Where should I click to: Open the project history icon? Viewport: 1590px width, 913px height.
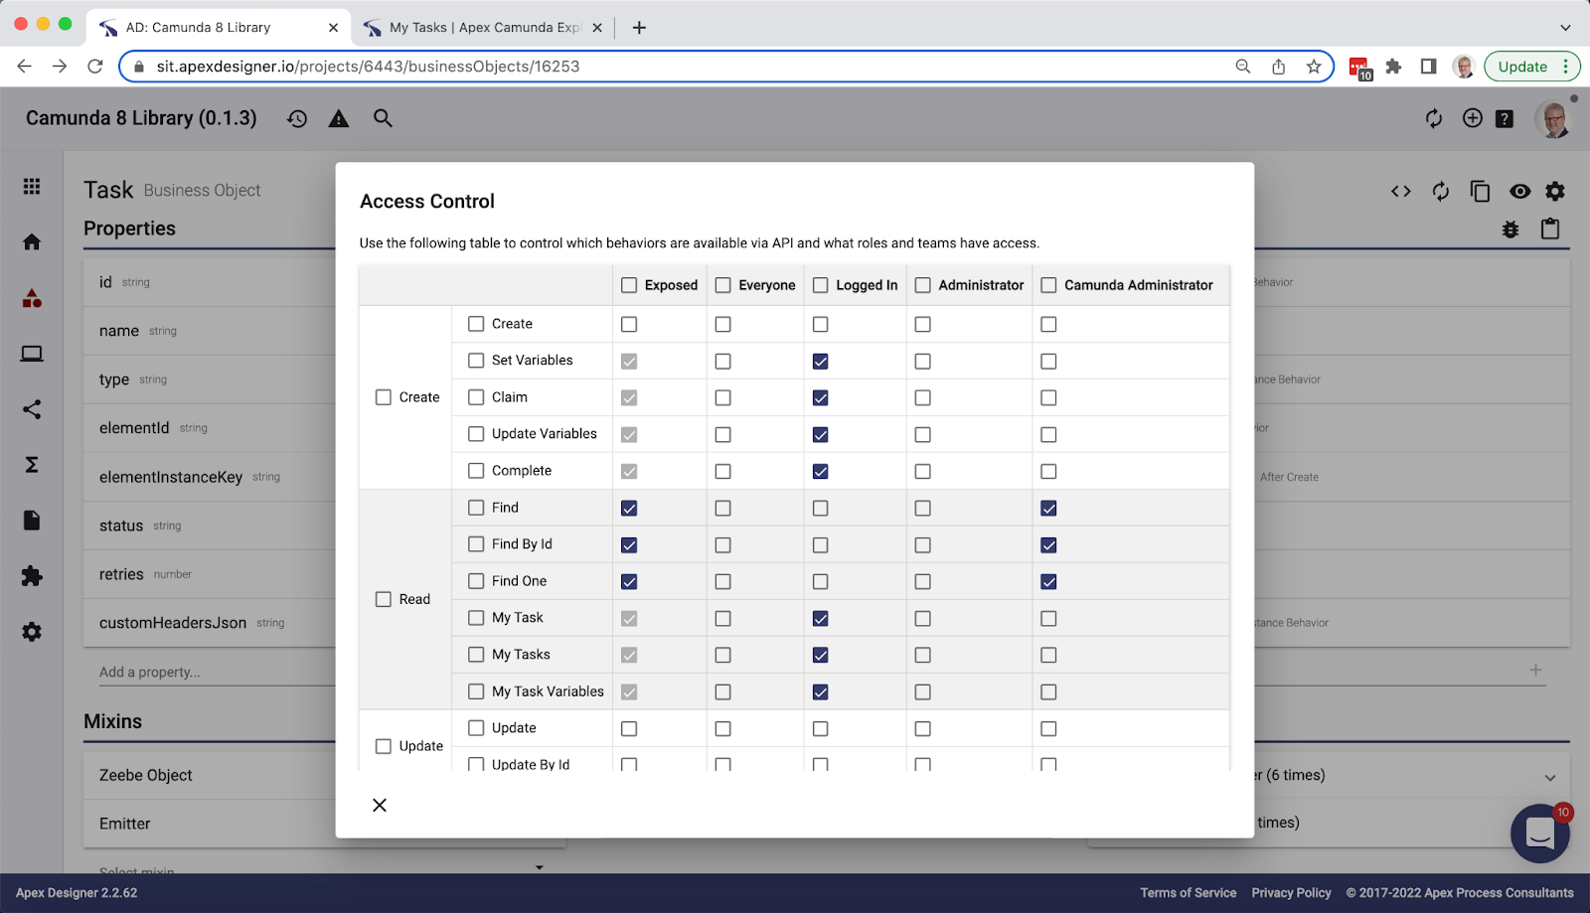pyautogui.click(x=297, y=118)
